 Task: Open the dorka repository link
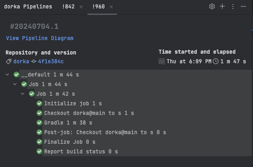pyautogui.click(x=21, y=61)
